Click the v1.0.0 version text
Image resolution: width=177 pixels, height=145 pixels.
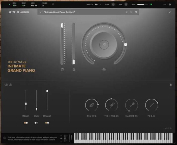coord(168,128)
